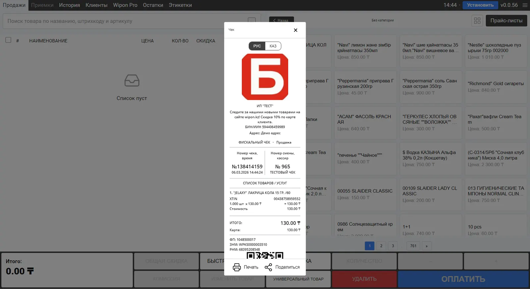
Task: Open the Остатки tab
Action: tap(153, 5)
